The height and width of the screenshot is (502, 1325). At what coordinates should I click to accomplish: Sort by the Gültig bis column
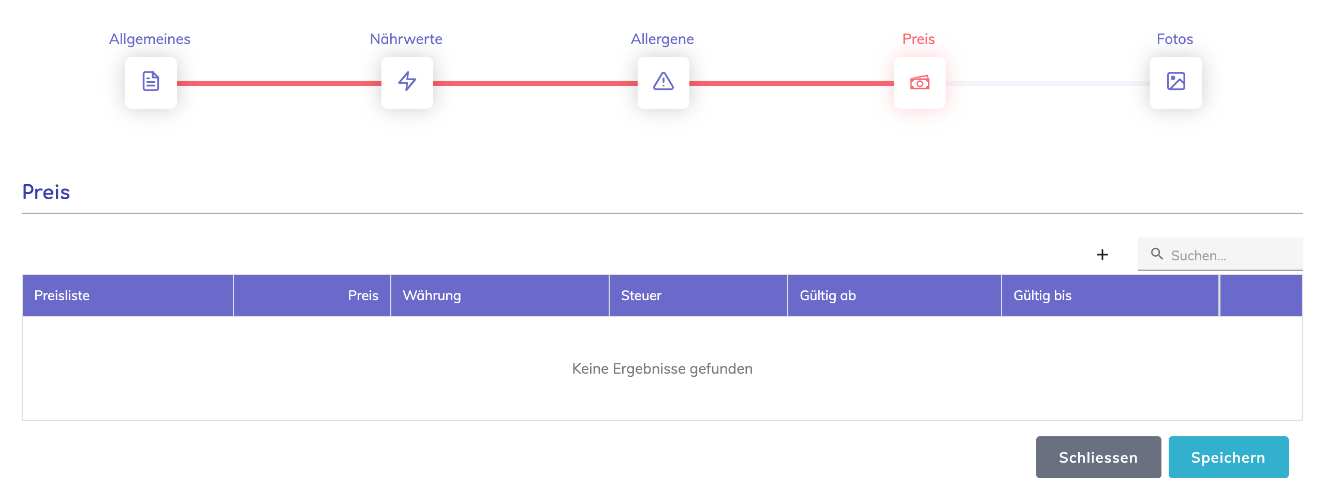point(1042,296)
